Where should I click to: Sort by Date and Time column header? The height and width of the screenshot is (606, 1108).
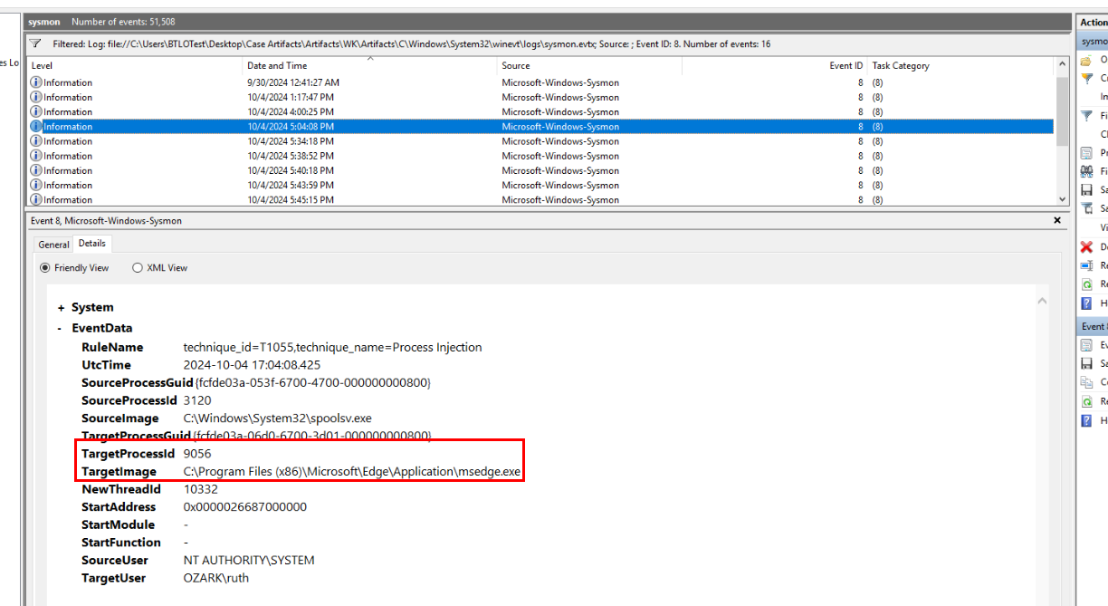[x=371, y=65]
